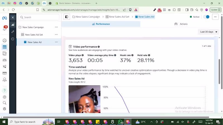Click the browser bookmark icon
This screenshot has width=223, height=125.
38,10
